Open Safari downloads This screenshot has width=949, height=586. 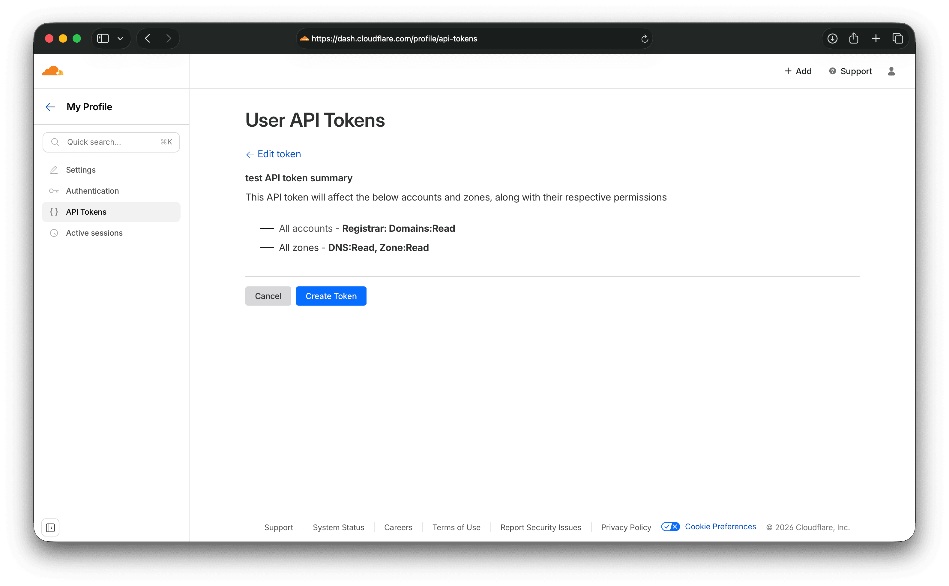tap(832, 38)
